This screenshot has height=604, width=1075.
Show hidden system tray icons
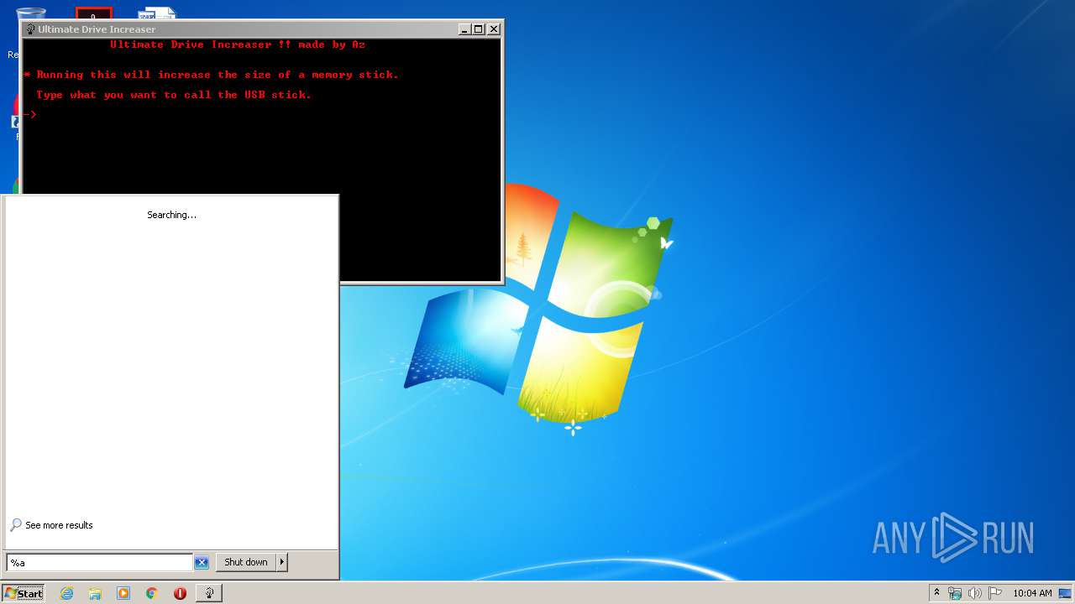pyautogui.click(x=936, y=593)
